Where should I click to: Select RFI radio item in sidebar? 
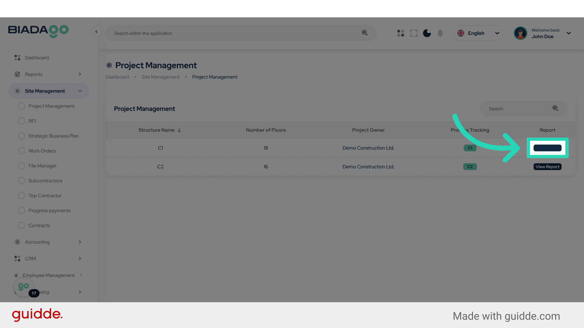pos(22,121)
